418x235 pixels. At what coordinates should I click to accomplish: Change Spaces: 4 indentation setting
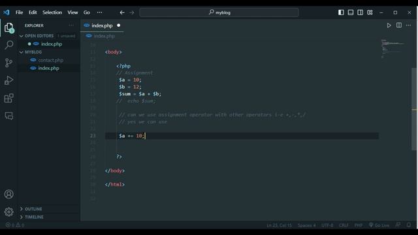pos(306,225)
